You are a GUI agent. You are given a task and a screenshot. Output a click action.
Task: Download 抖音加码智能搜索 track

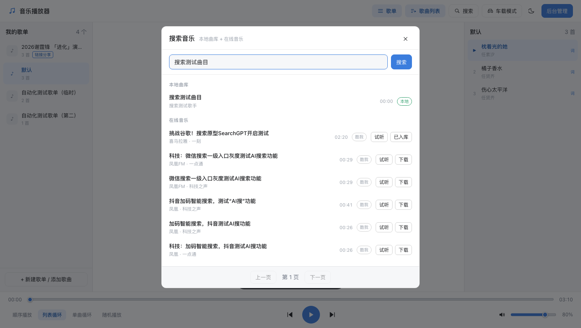click(403, 205)
